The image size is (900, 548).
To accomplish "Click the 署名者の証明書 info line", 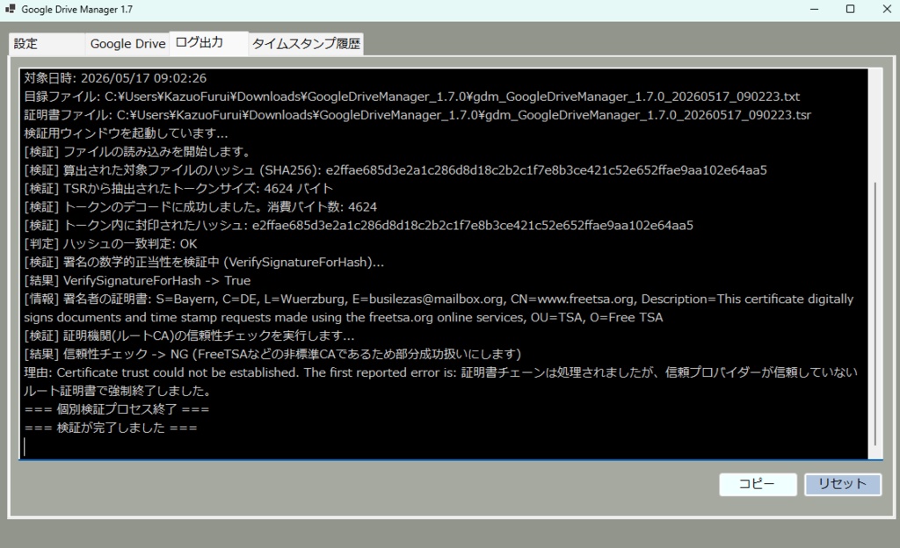I will pyautogui.click(x=439, y=308).
